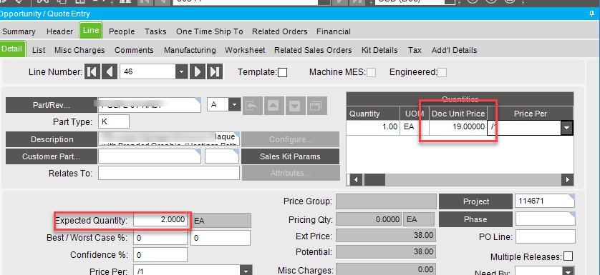The image size is (600, 275).
Task: Toggle the Machine MES checkbox
Action: pyautogui.click(x=371, y=72)
